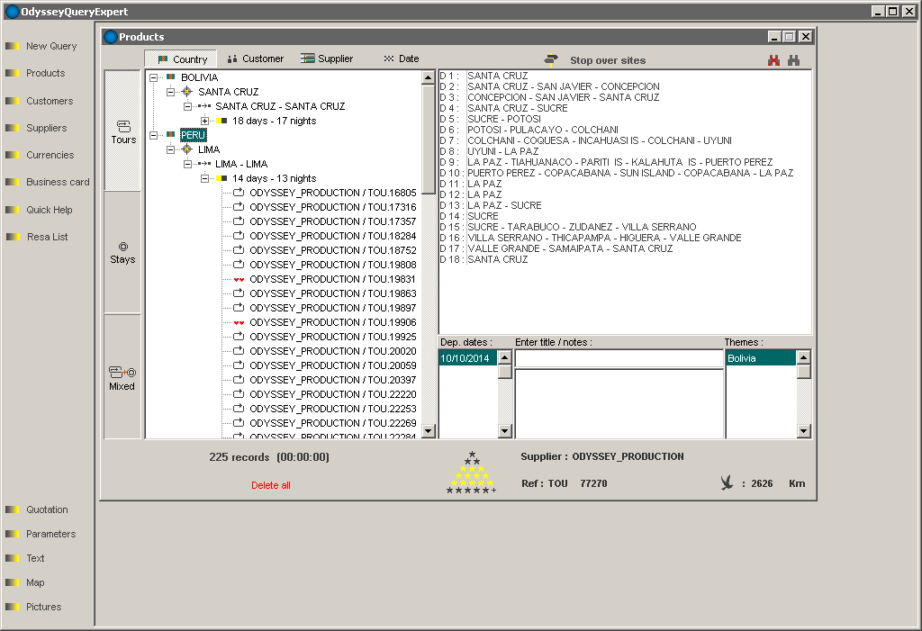This screenshot has width=922, height=631.
Task: Collapse the BOLIVIA country node
Action: pos(154,77)
